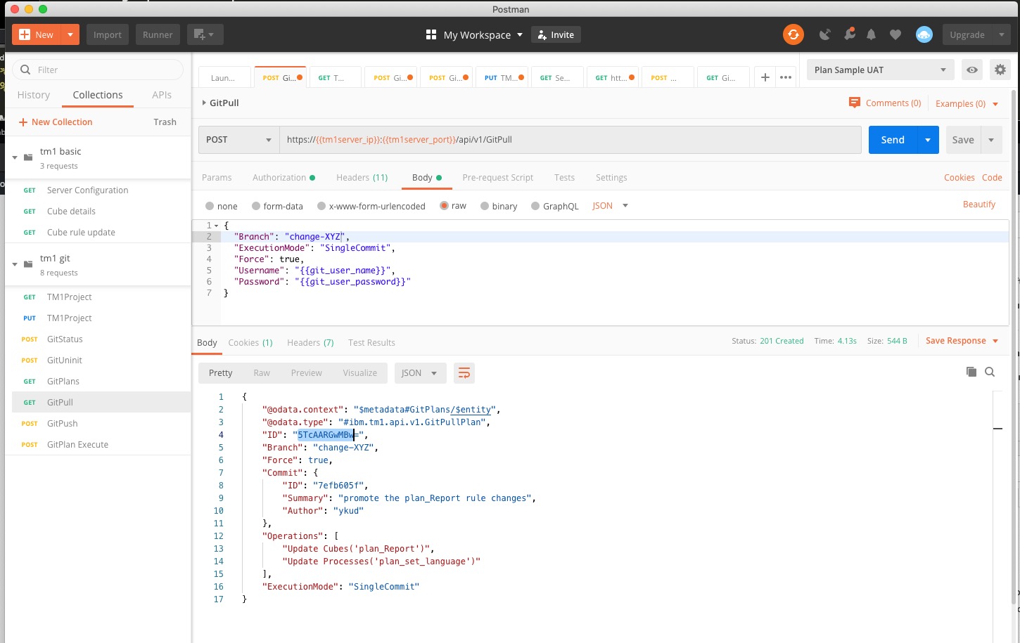Select the form-data body type
Image resolution: width=1020 pixels, height=643 pixels.
[256, 206]
